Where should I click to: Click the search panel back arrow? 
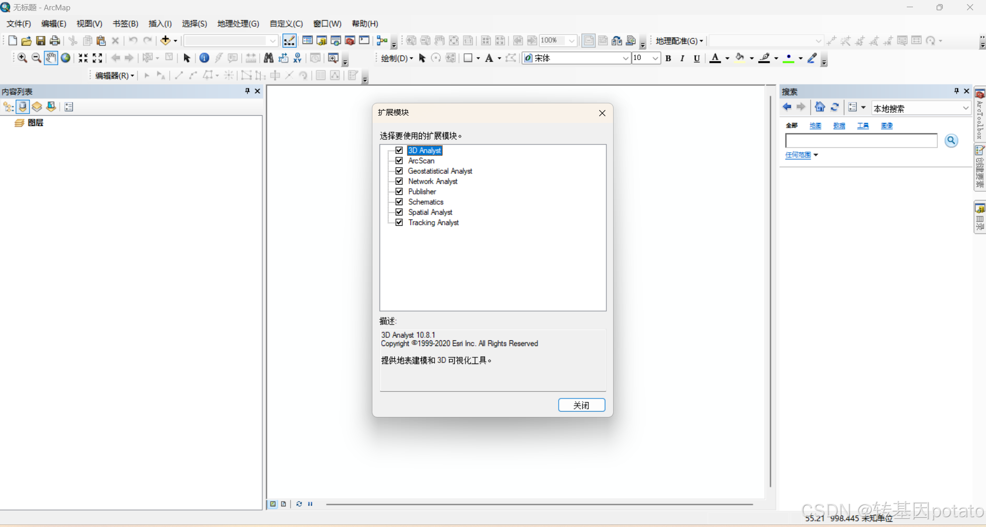pos(787,107)
